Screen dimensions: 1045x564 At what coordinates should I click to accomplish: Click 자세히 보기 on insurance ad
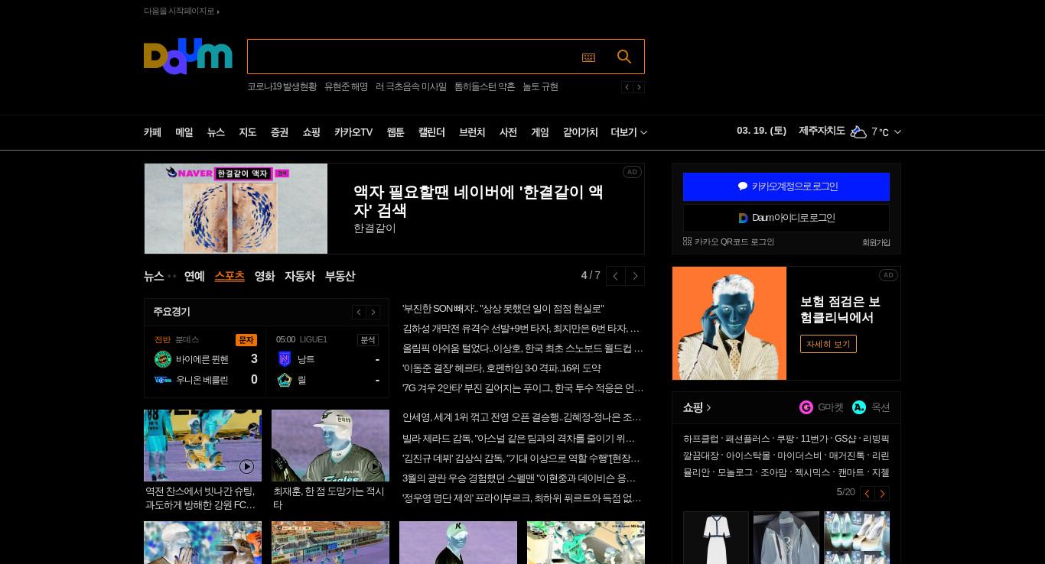829,344
